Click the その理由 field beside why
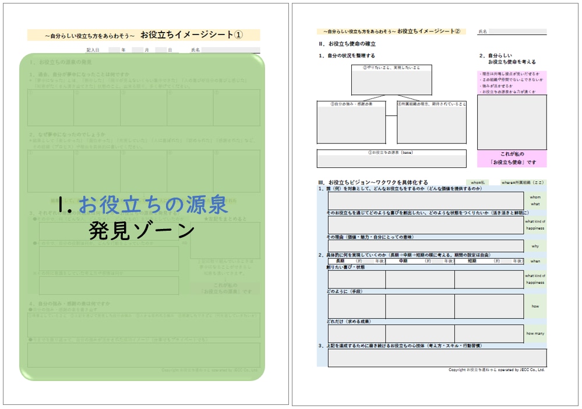582x409 pixels. pos(426,246)
